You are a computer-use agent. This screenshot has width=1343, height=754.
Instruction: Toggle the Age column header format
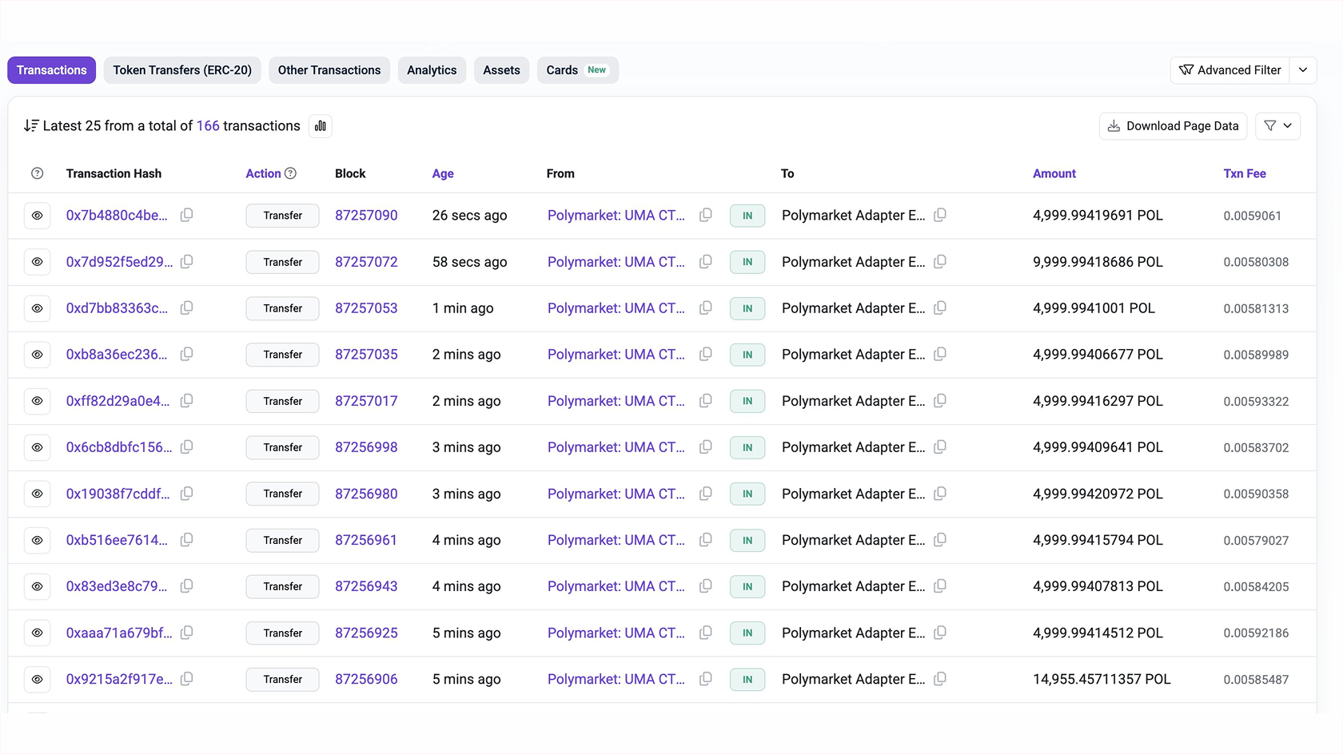pyautogui.click(x=443, y=173)
